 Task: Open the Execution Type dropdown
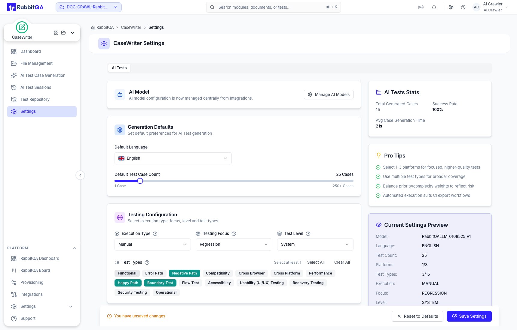coord(153,244)
